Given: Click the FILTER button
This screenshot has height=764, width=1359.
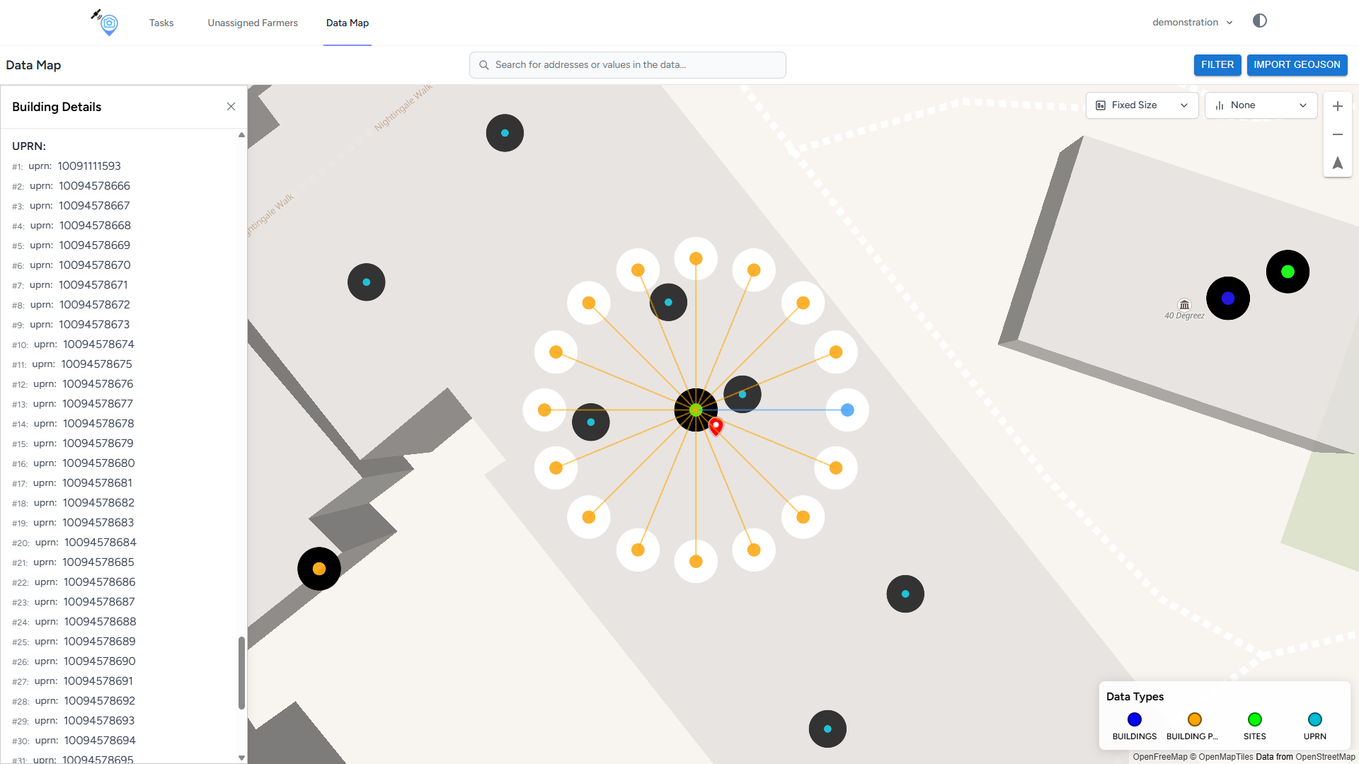Looking at the screenshot, I should [x=1217, y=65].
